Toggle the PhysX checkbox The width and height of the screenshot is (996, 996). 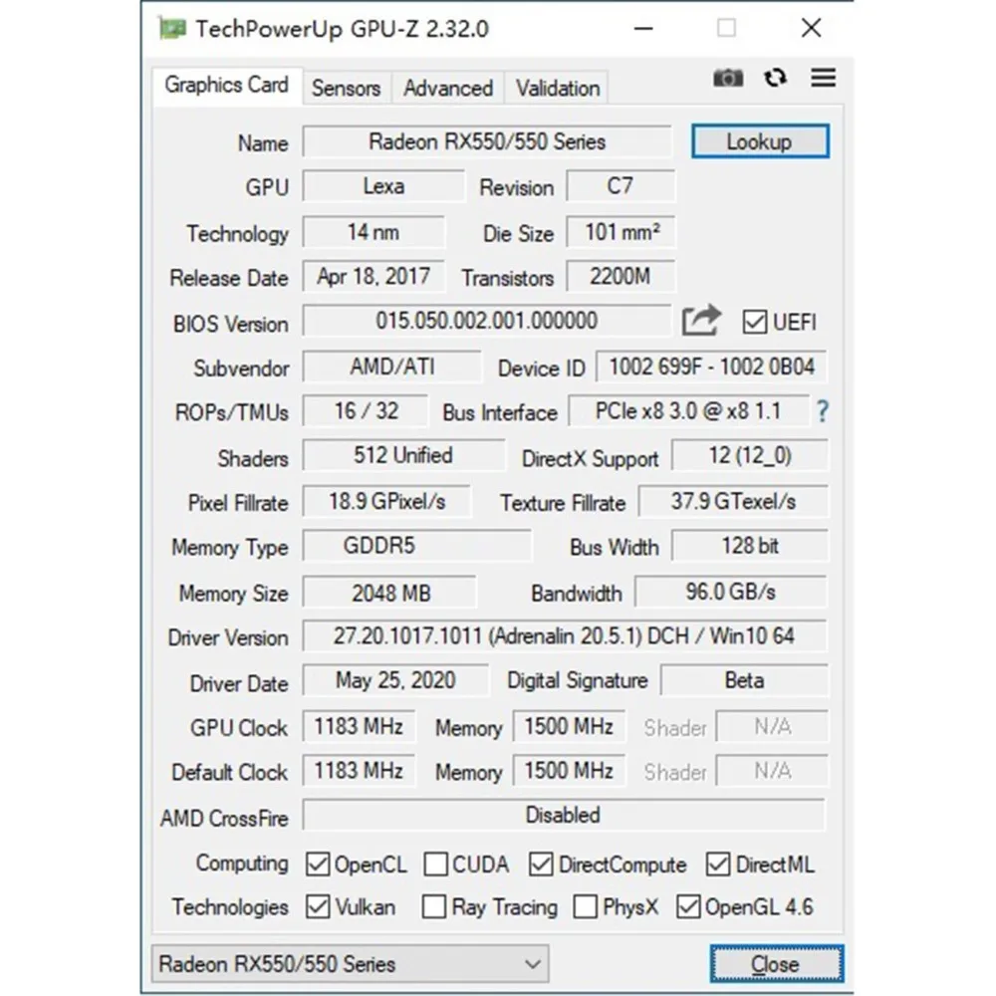pos(585,907)
